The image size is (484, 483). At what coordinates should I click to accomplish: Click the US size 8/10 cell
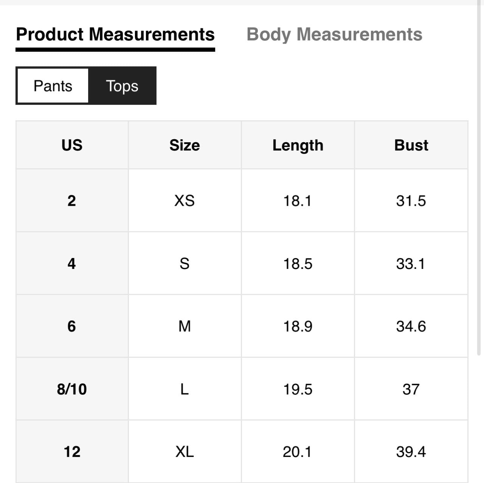pos(72,389)
